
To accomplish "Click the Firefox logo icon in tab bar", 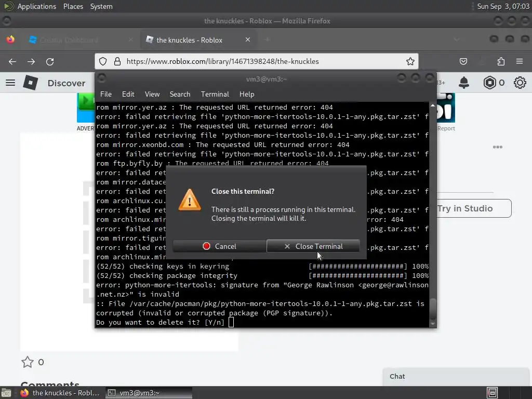I will [x=10, y=39].
